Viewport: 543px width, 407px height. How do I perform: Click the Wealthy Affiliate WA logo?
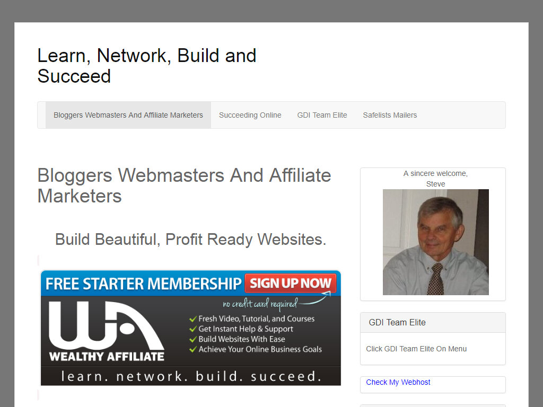tap(106, 332)
